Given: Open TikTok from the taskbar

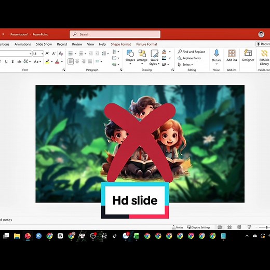Looking at the screenshot, I should pos(115,236).
